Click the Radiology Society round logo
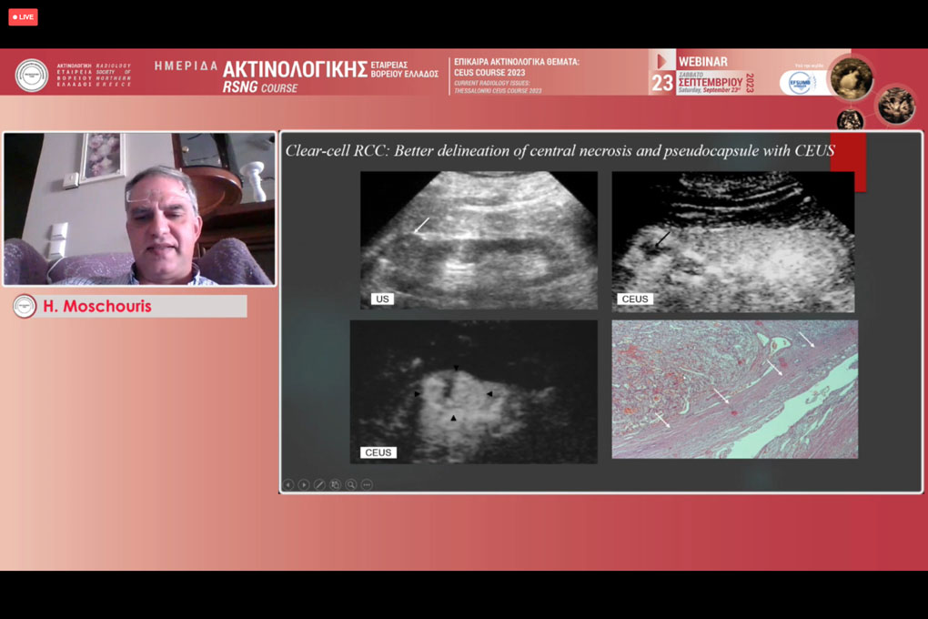 click(x=32, y=75)
